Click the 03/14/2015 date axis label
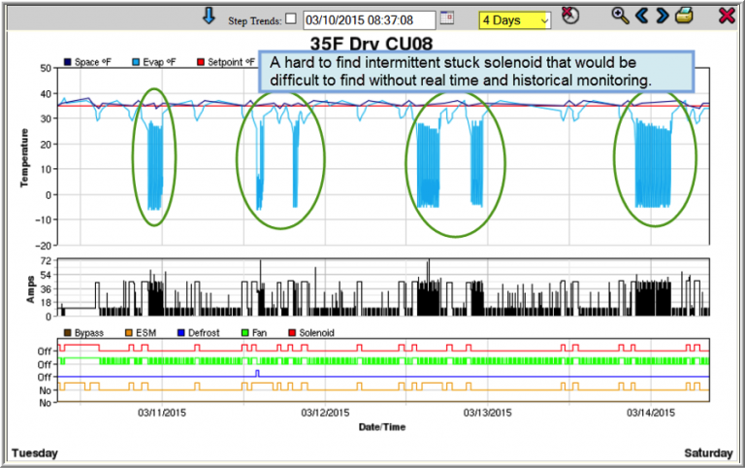This screenshot has width=745, height=468. coord(651,413)
